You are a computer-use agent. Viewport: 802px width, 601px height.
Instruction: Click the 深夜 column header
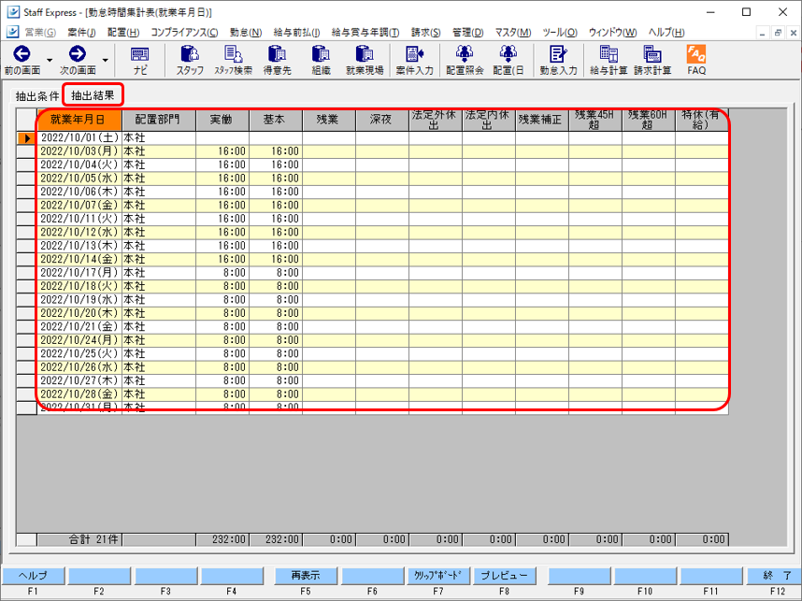(381, 120)
